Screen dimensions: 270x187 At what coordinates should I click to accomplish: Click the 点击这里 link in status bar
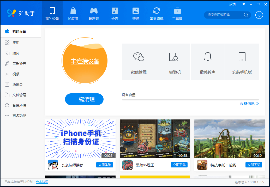pyautogui.click(x=42, y=182)
